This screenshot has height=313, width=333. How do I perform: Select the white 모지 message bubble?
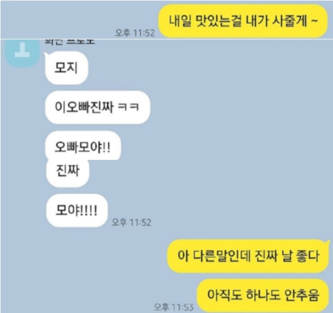(x=67, y=68)
